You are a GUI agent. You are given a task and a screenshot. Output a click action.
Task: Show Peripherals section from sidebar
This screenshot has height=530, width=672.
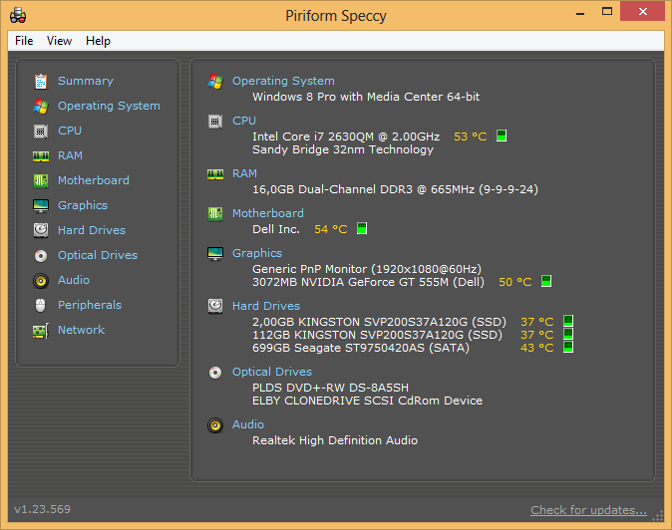tap(90, 305)
